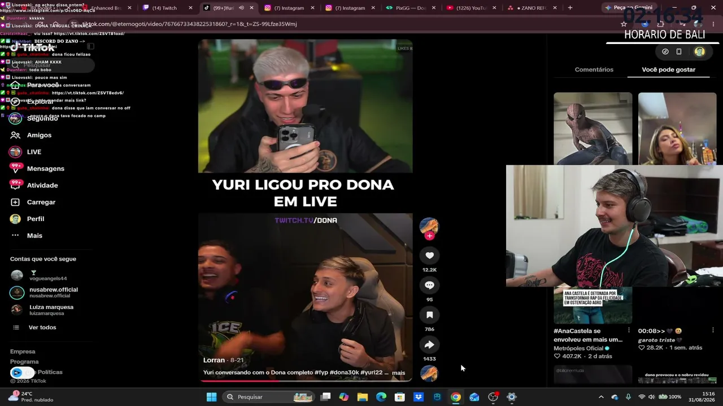Open File Explorer from the taskbar
Image resolution: width=723 pixels, height=406 pixels.
coord(363,397)
